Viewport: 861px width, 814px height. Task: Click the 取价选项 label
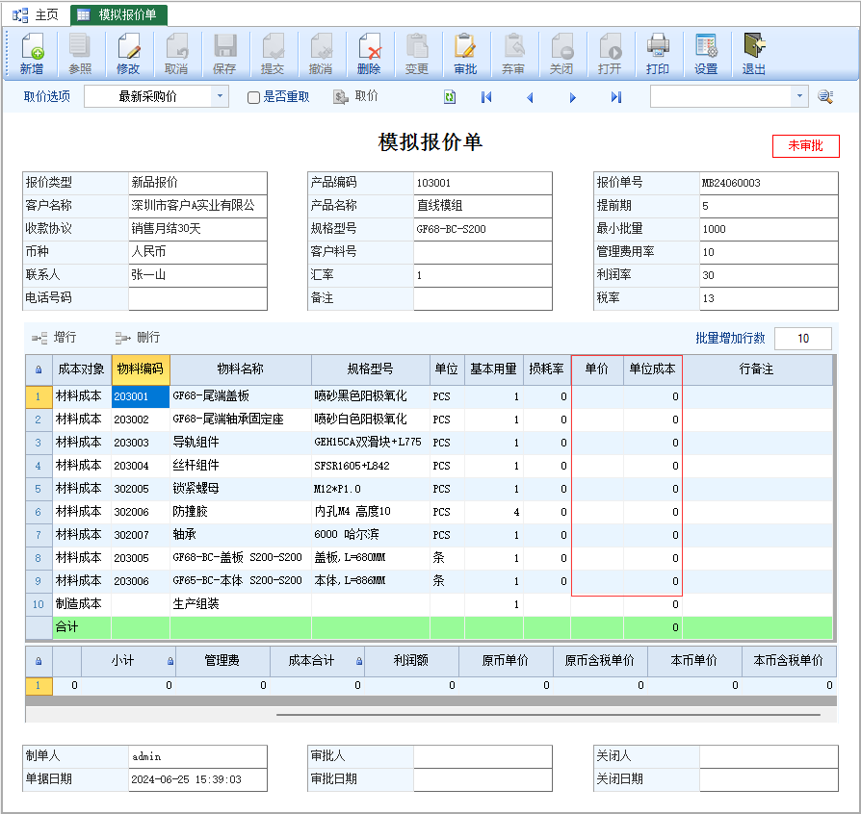coord(46,96)
